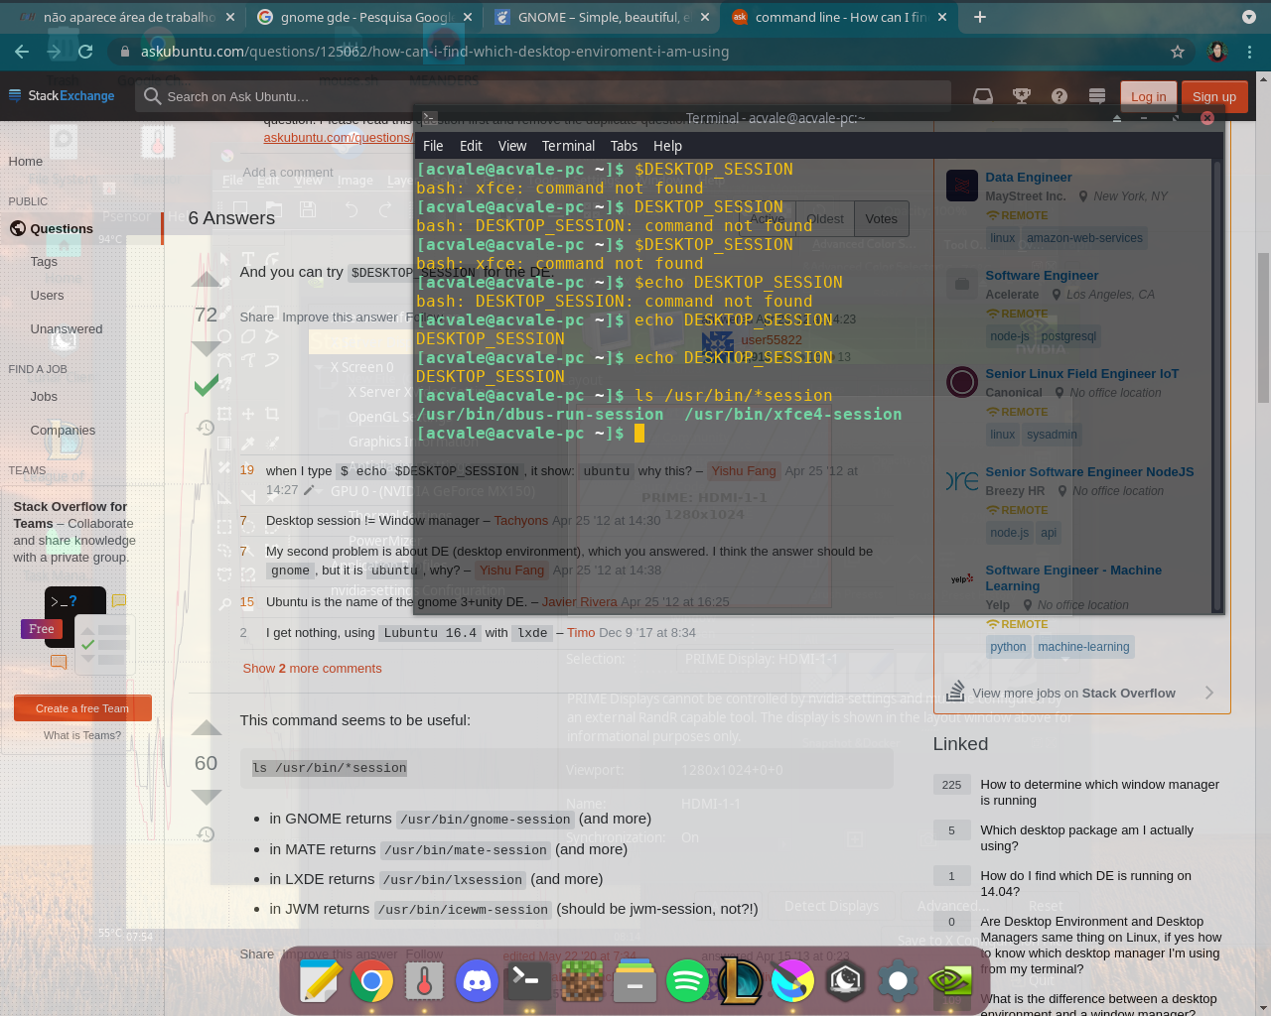The image size is (1271, 1016).
Task: Open the Stack Exchange inbox icon
Action: [x=983, y=96]
